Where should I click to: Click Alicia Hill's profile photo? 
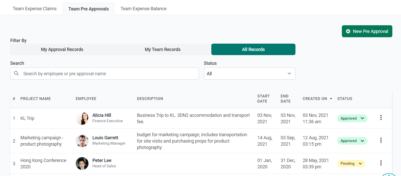pos(82,118)
